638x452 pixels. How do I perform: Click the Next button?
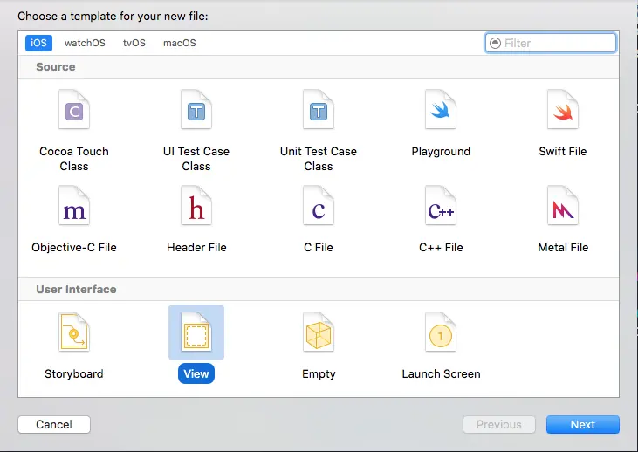583,424
